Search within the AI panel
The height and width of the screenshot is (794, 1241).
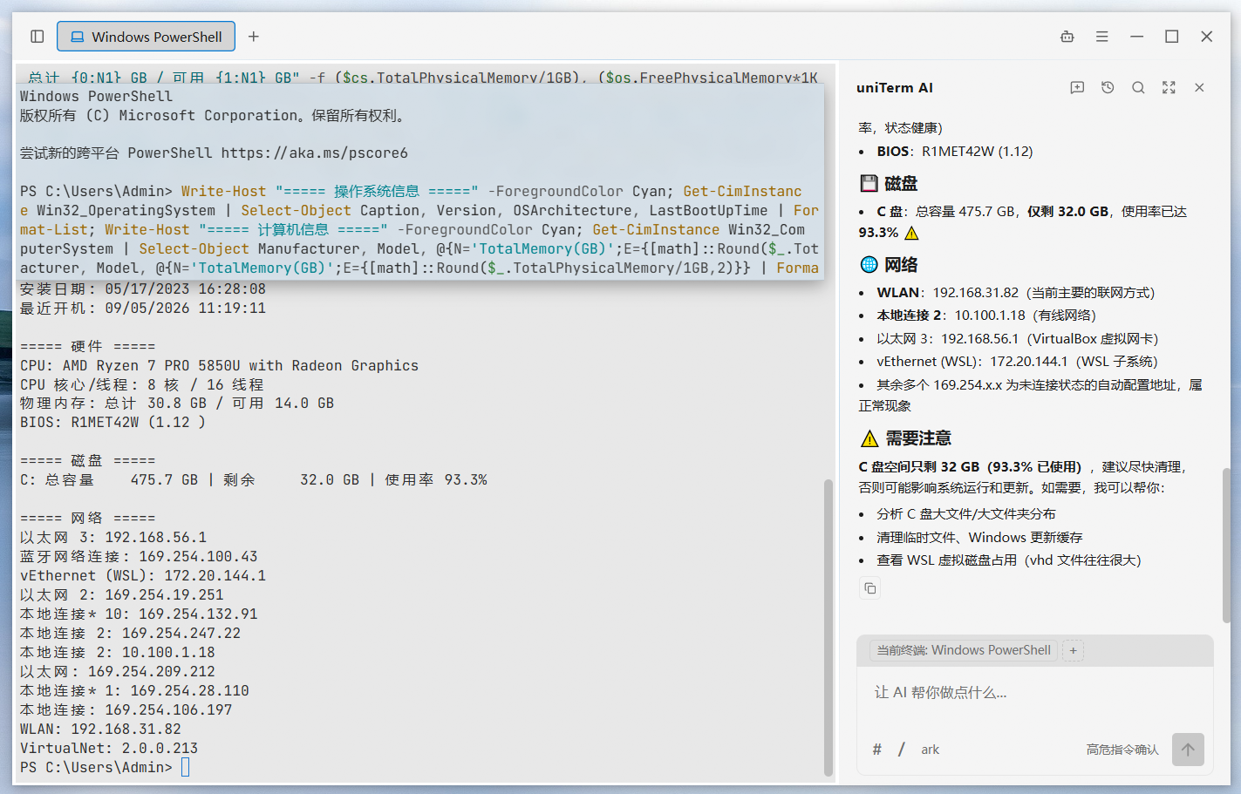(x=1138, y=87)
